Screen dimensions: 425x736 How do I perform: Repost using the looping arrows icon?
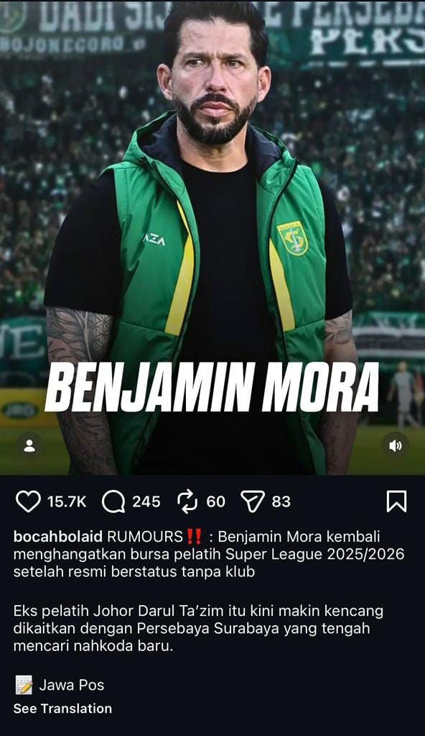(188, 501)
